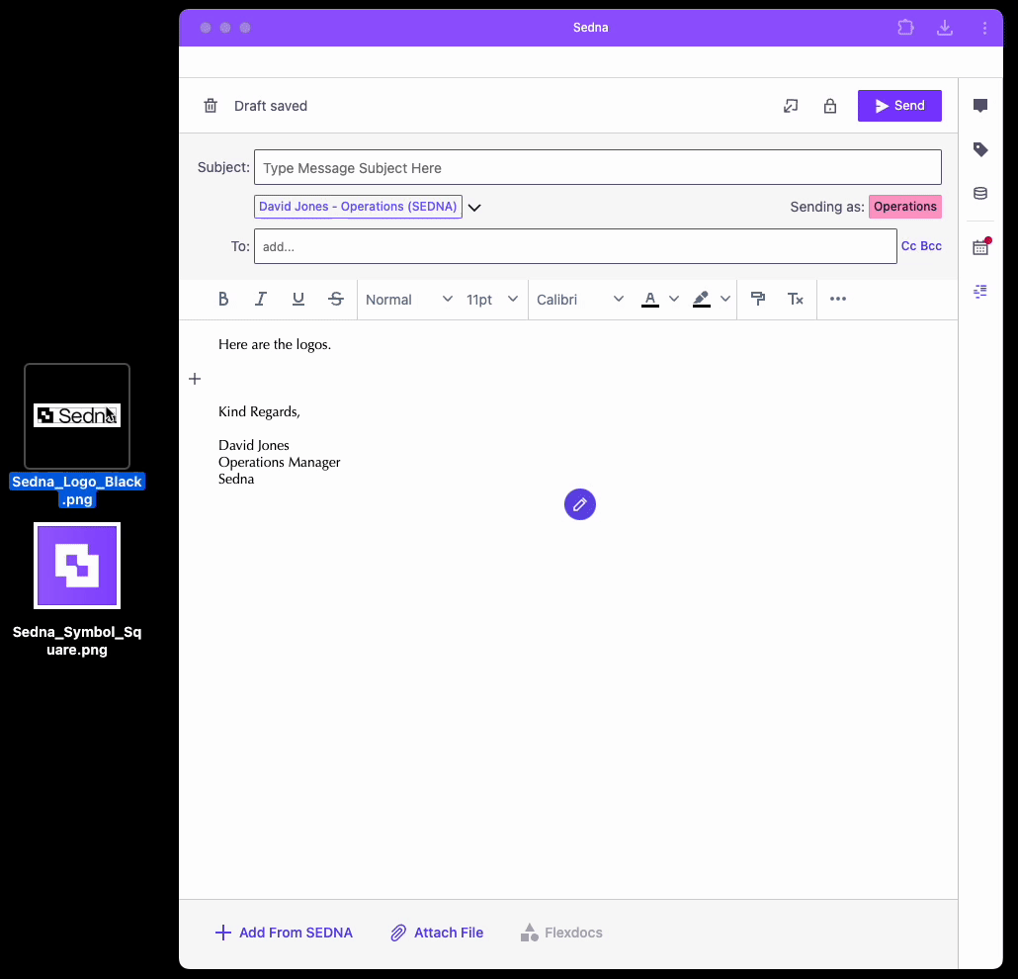Apply the highlight color marker button
Screen dimensions: 1018x979
[x=701, y=299]
